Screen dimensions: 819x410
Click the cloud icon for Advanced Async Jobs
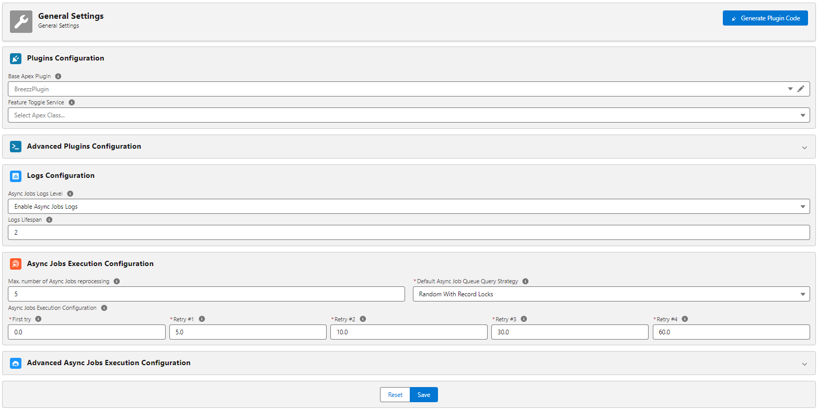[16, 363]
